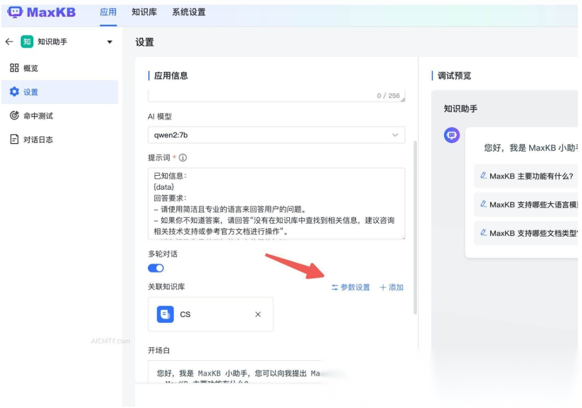Click the chevron in the AI model combo

point(395,135)
